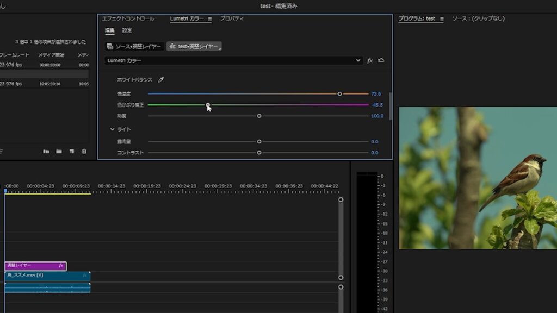Create a new bin with folder icon

(x=59, y=152)
